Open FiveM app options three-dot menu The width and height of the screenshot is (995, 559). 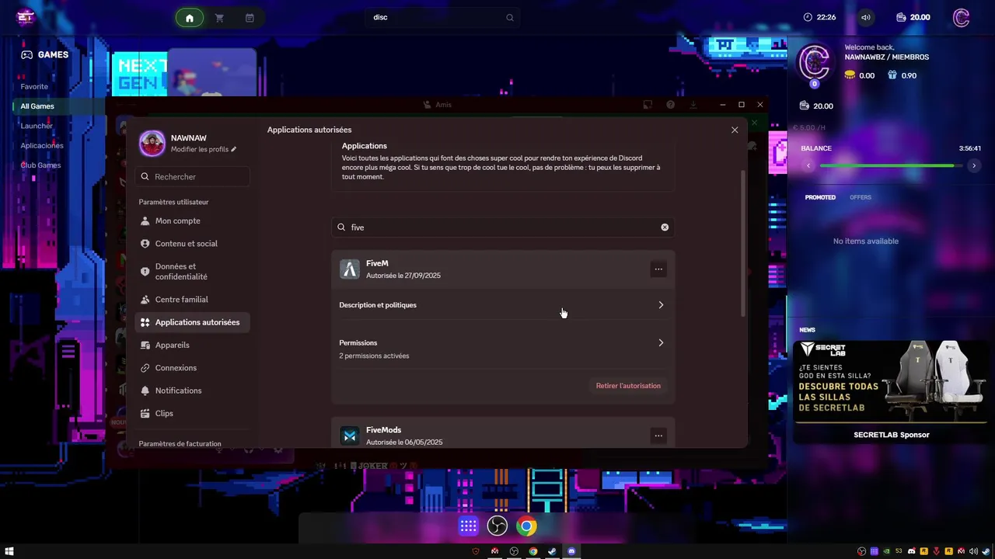pos(658,269)
